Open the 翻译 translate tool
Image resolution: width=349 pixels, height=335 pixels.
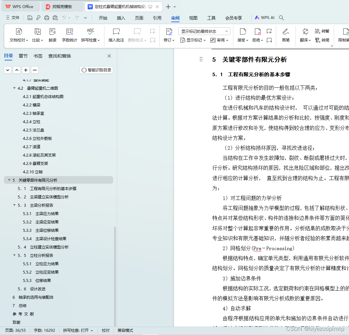tap(305, 35)
